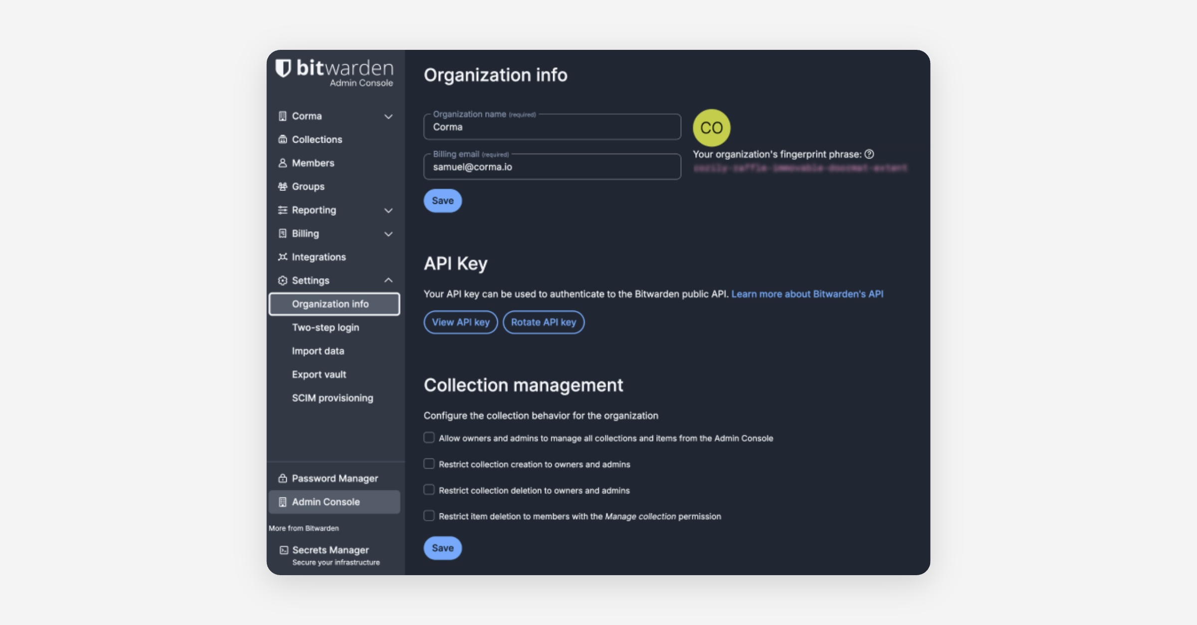Expand the Billing submenu chevron
Viewport: 1197px width, 625px height.
click(388, 234)
